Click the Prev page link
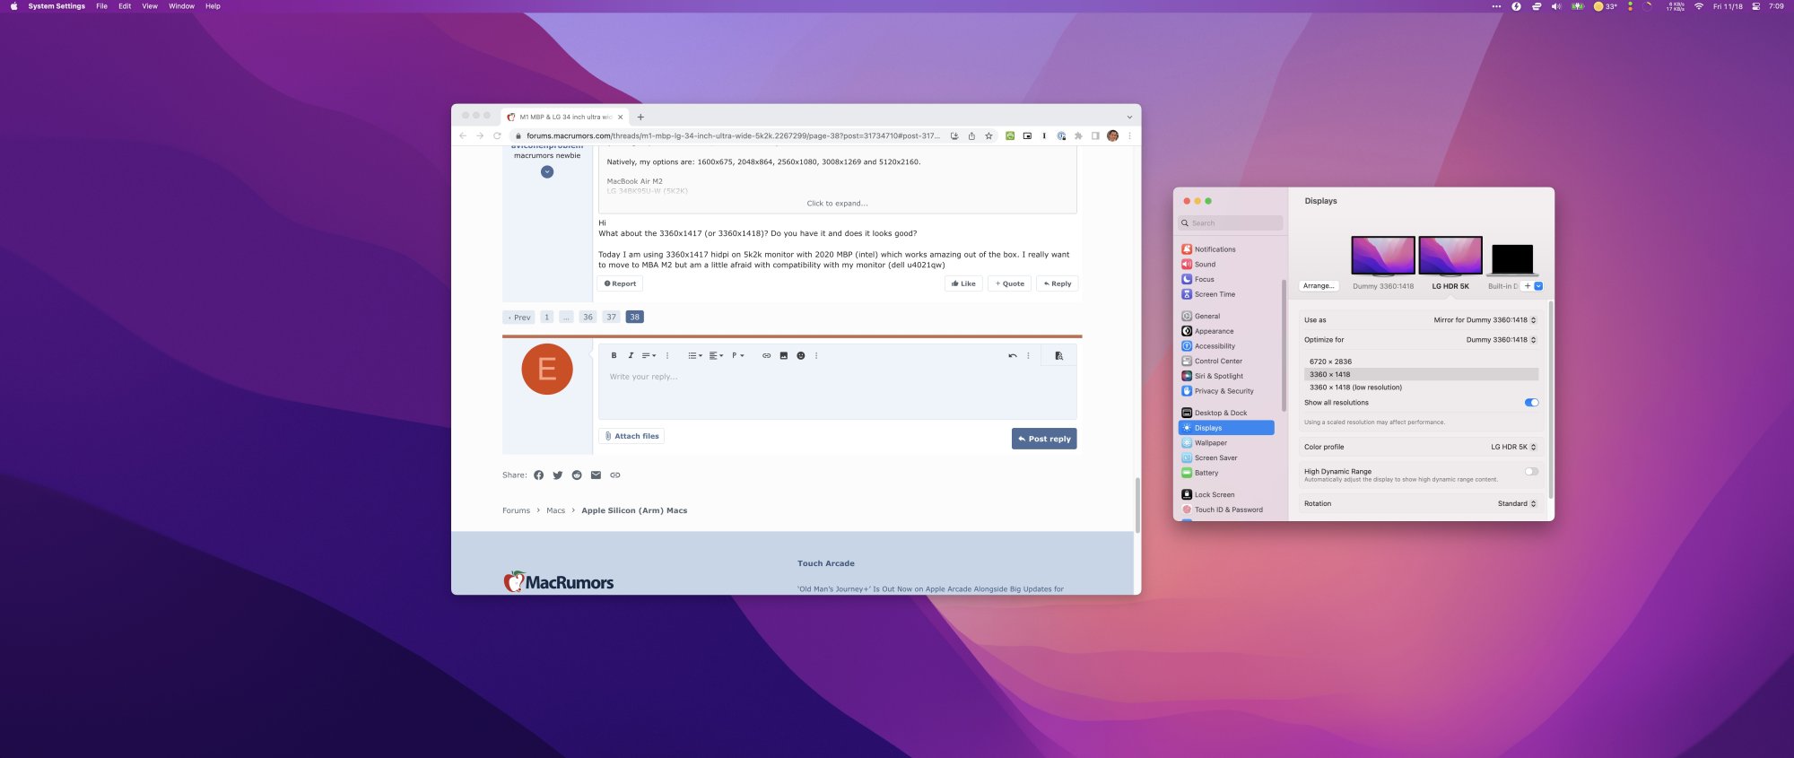1794x758 pixels. coord(519,317)
